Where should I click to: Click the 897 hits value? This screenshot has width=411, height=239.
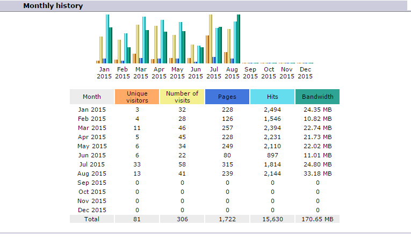point(272,155)
